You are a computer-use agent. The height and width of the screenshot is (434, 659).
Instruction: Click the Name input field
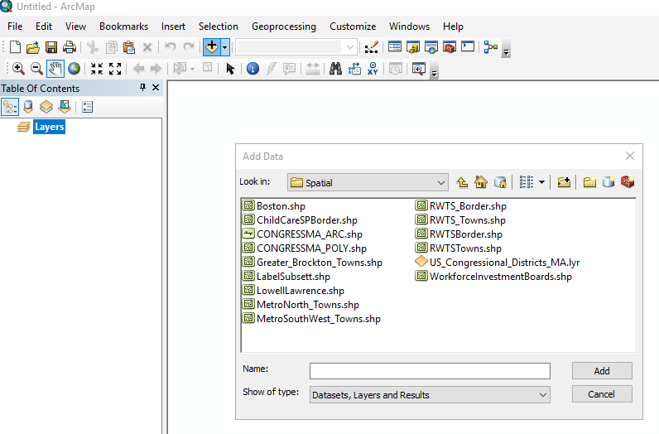[430, 371]
